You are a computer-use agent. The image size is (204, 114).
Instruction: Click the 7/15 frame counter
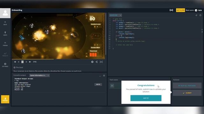35,62
